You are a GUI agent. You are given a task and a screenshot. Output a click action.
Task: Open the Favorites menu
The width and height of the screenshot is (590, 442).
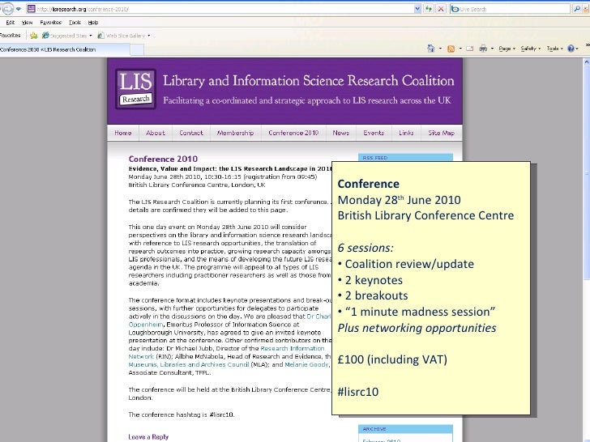click(50, 22)
